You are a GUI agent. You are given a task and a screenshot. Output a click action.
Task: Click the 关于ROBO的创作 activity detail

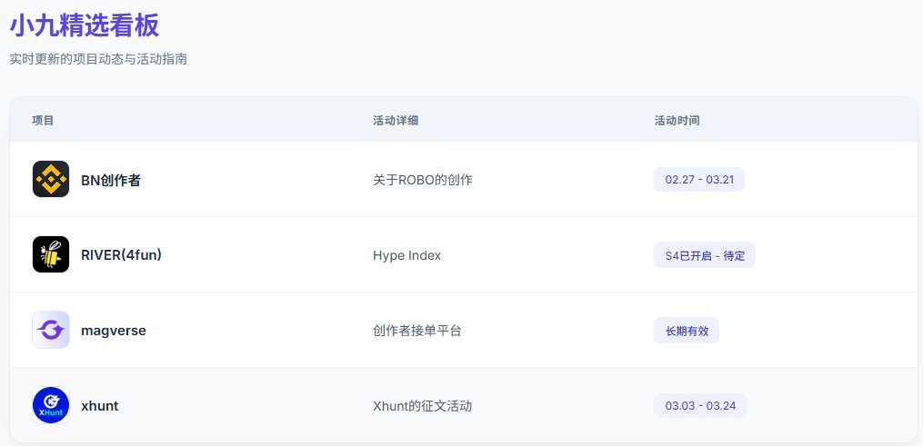(423, 180)
